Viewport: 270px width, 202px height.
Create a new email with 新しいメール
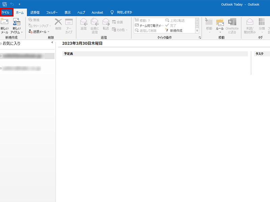click(4, 26)
